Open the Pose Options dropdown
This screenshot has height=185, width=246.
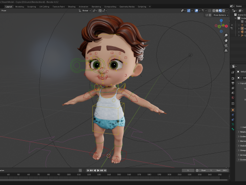coord(221,15)
